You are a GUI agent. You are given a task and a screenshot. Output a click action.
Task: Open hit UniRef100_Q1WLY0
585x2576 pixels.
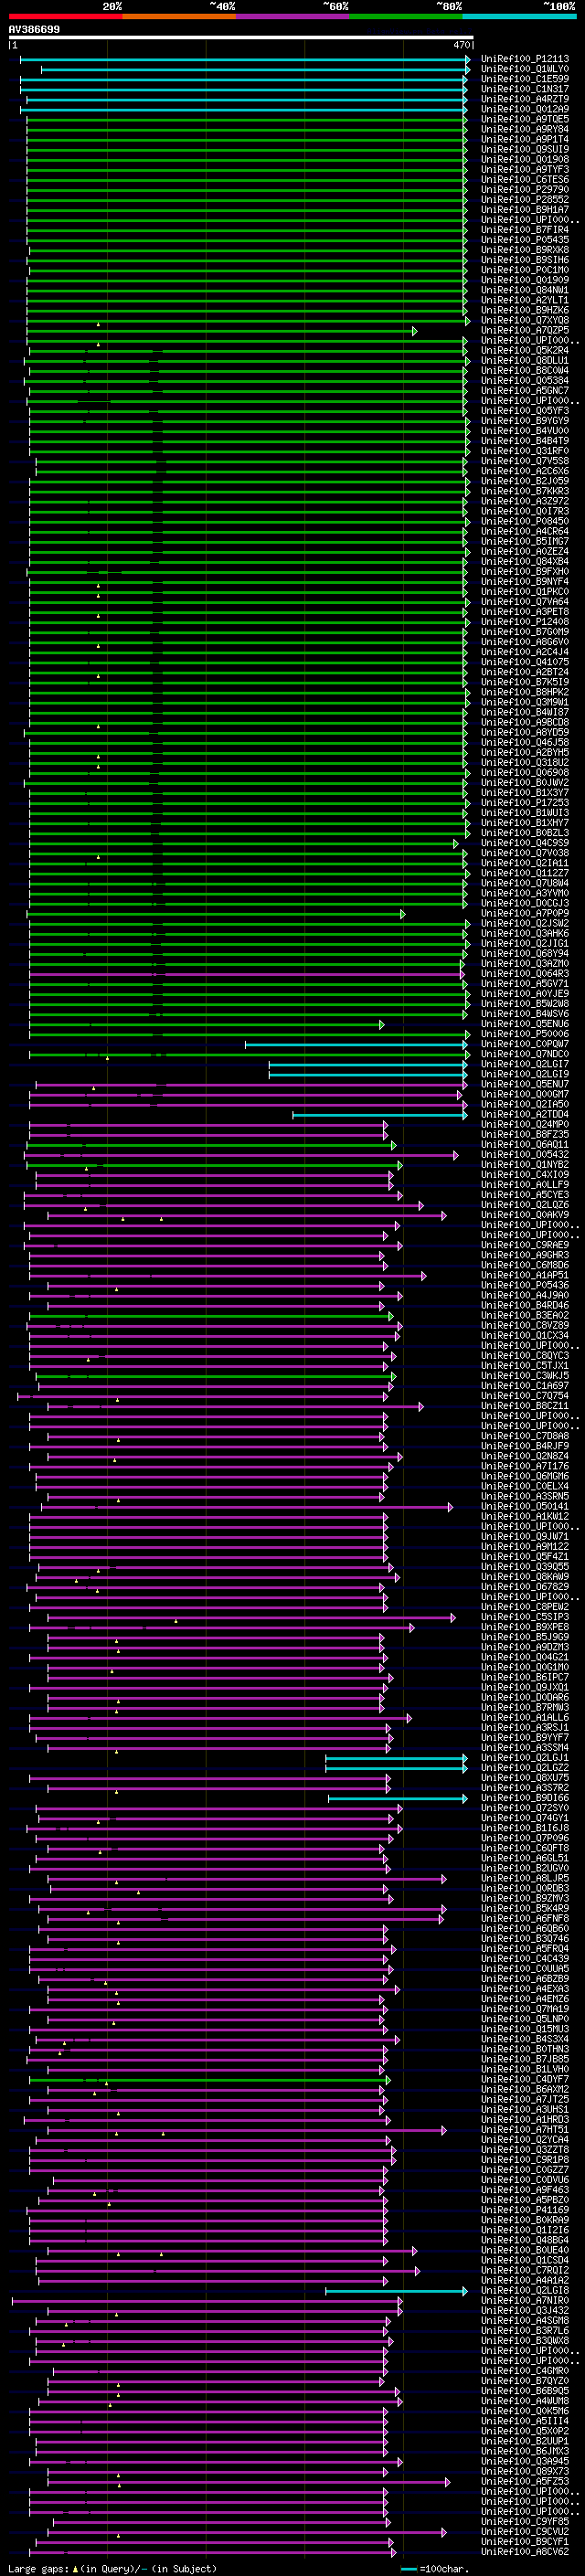pyautogui.click(x=525, y=69)
